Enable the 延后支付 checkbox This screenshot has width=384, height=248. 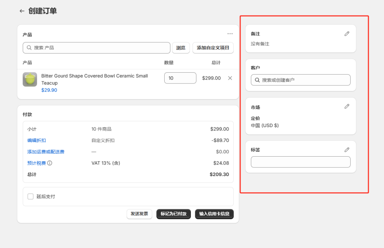pyautogui.click(x=30, y=196)
